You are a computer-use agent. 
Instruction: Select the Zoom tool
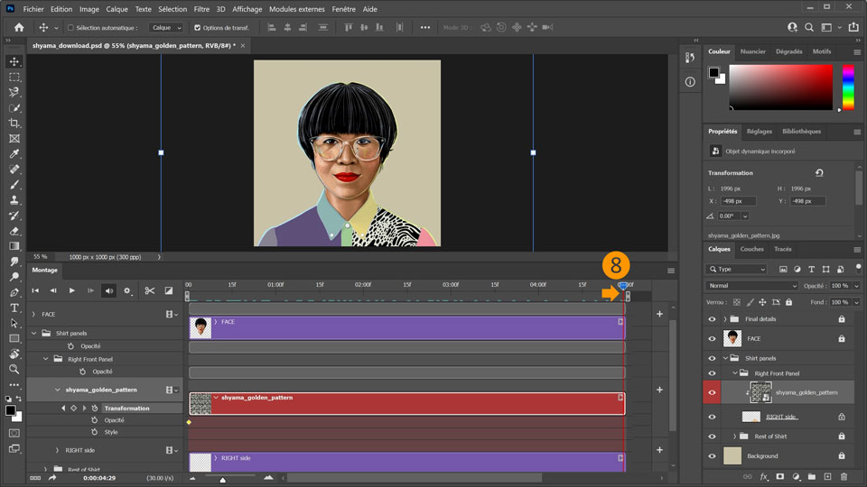[14, 369]
